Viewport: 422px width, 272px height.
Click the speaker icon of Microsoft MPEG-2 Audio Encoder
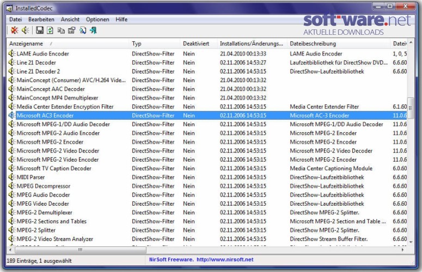pyautogui.click(x=11, y=133)
